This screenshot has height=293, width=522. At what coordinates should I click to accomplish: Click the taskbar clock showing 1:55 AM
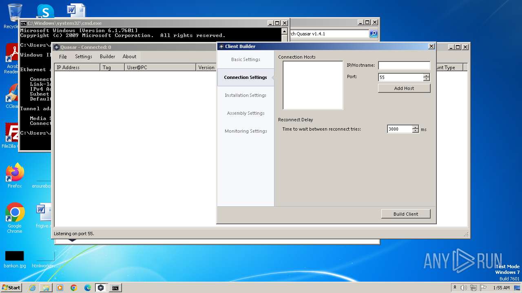[x=501, y=288]
